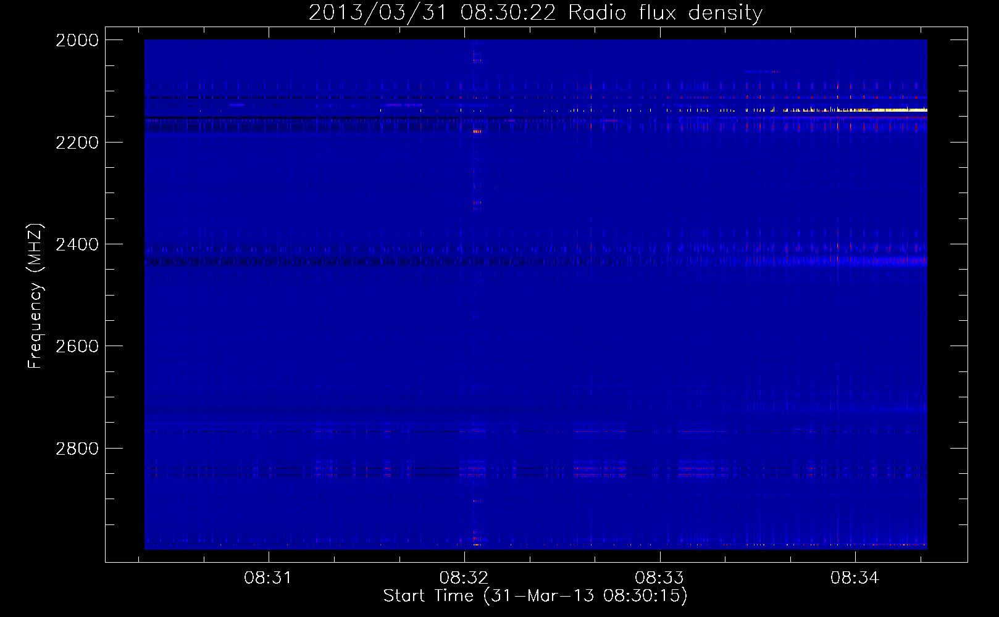This screenshot has height=617, width=999.
Task: Click the 08:33 time axis label
Action: (x=659, y=578)
